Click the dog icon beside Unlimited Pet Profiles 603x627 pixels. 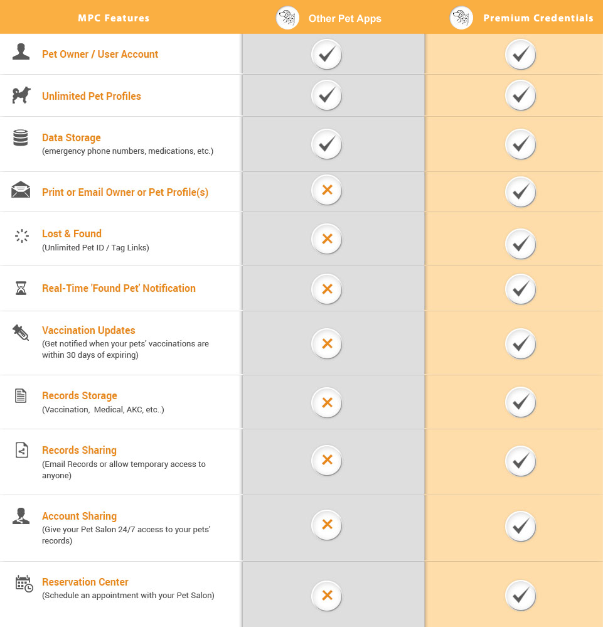(21, 95)
